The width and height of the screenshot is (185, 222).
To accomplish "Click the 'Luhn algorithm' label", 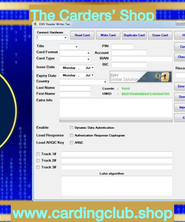I will (112, 173).
